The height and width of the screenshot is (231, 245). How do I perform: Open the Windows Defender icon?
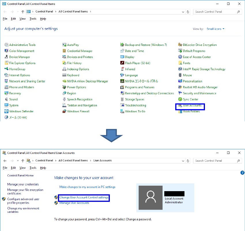[x=6, y=111]
